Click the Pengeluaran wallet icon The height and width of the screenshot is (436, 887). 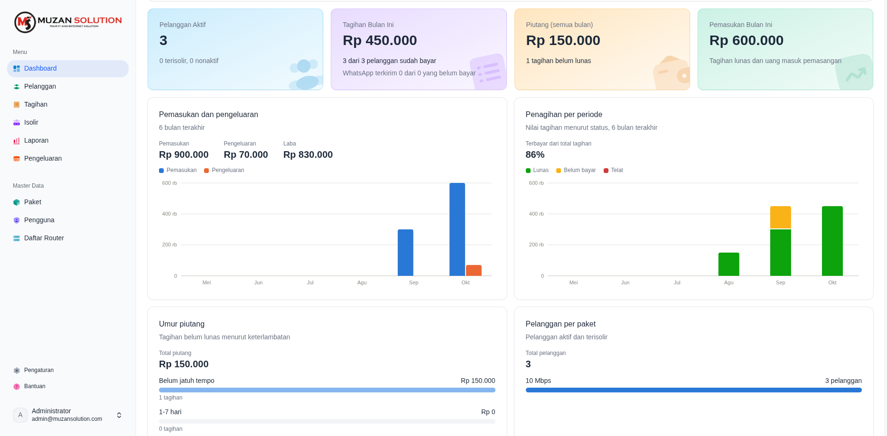[x=17, y=159]
